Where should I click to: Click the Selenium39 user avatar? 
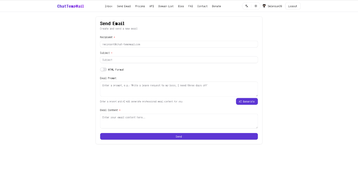point(264,6)
